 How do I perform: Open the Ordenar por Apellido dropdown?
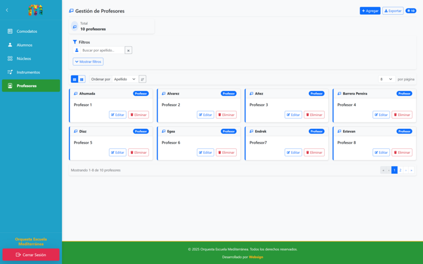[125, 79]
